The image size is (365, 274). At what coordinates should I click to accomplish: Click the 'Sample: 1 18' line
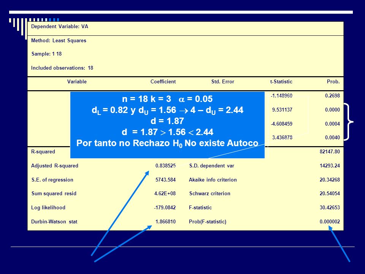click(x=46, y=54)
